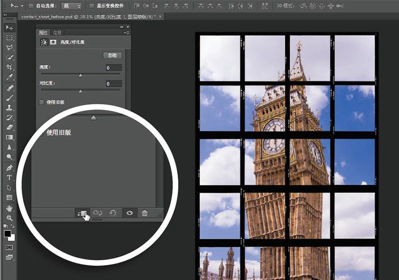
Task: Choose the 3D slide mode icon
Action: click(x=331, y=5)
